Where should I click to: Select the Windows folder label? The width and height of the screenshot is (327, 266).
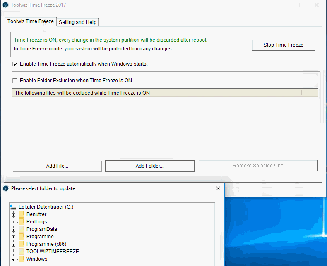click(x=37, y=259)
